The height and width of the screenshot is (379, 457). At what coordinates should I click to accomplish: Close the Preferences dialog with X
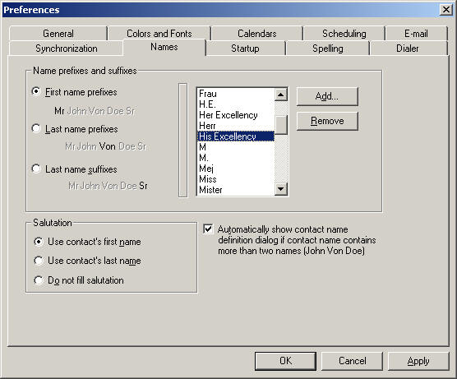click(446, 10)
